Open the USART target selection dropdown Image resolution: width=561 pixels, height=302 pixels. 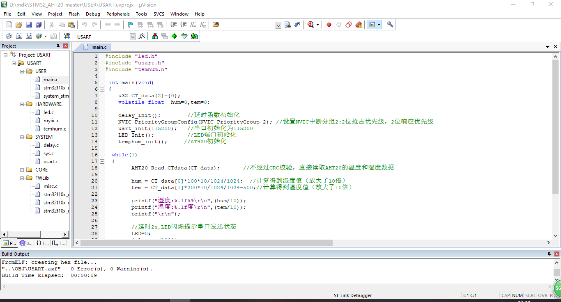(x=132, y=37)
